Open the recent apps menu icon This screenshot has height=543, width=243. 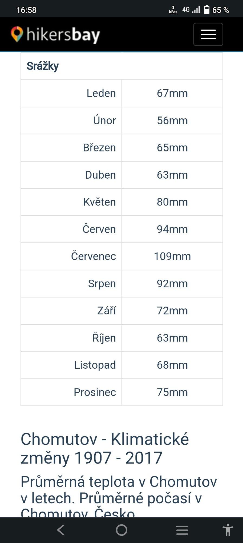coord(182,530)
